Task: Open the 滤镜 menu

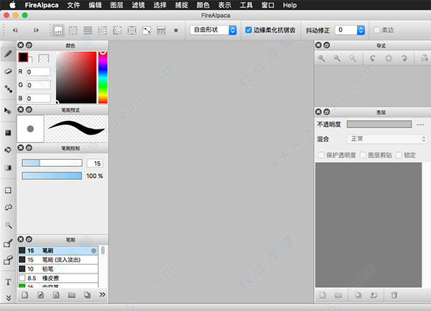Action: (x=138, y=5)
